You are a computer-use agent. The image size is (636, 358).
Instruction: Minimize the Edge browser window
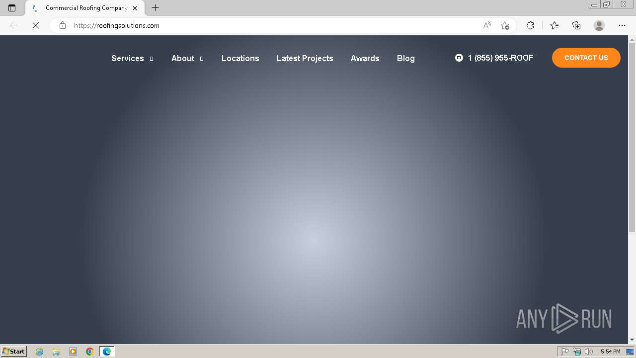(594, 4)
